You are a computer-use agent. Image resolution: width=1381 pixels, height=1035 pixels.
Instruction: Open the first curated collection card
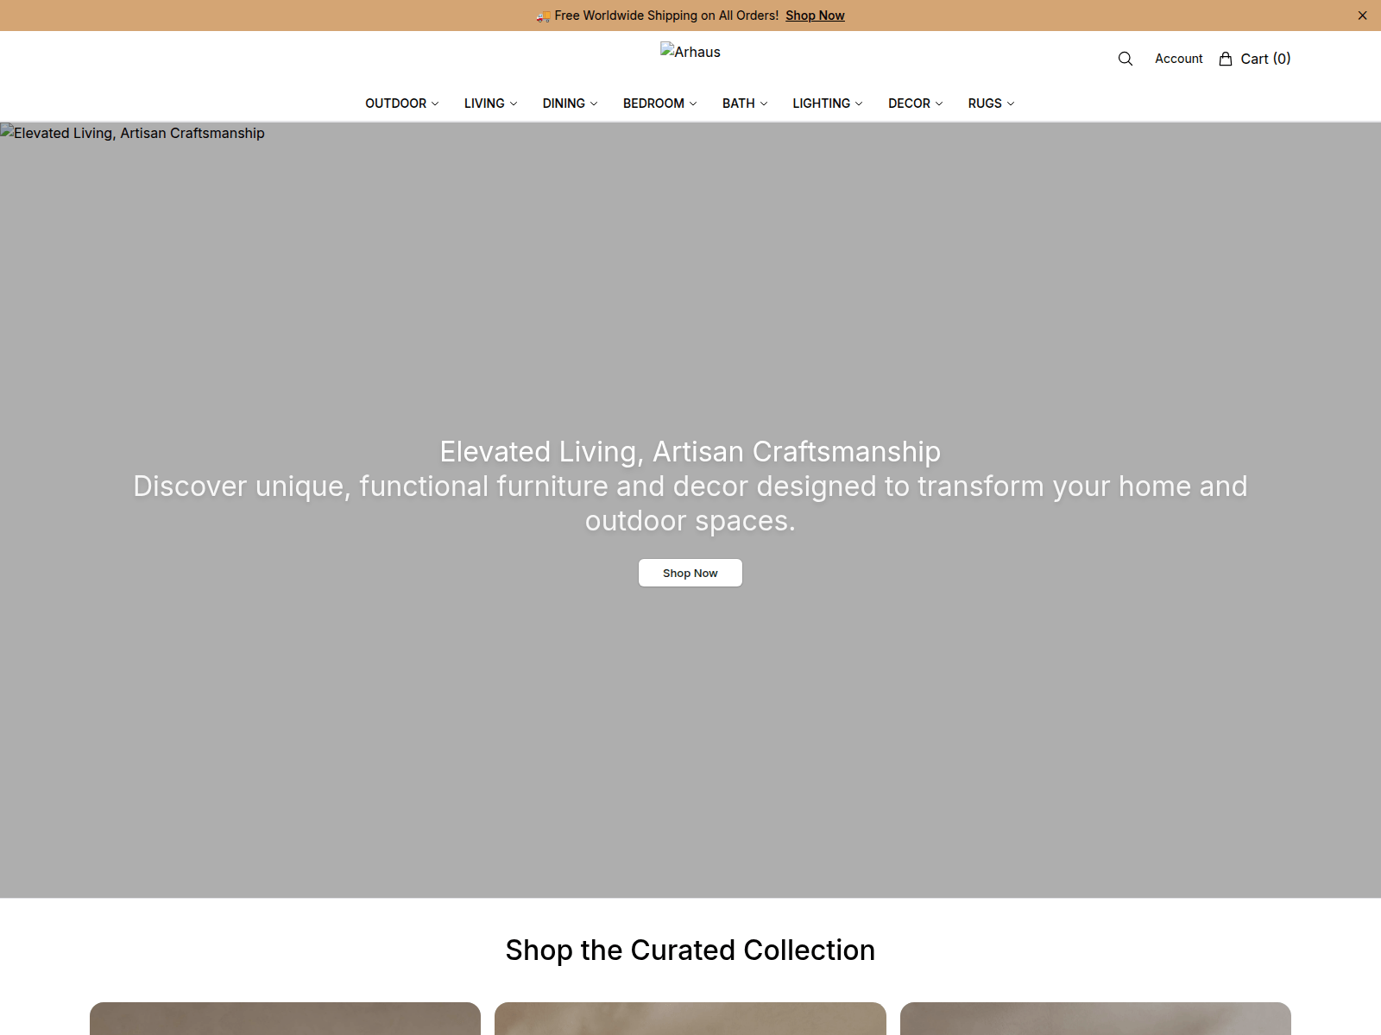click(x=285, y=1019)
